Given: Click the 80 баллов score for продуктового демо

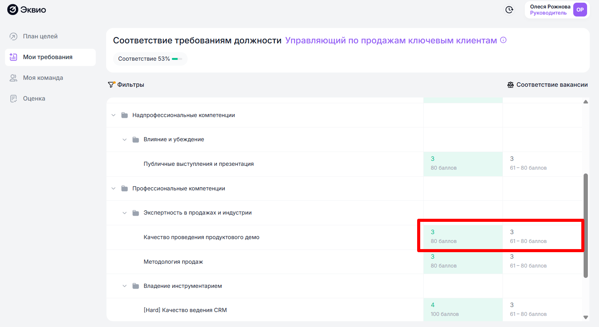Looking at the screenshot, I should click(x=444, y=241).
